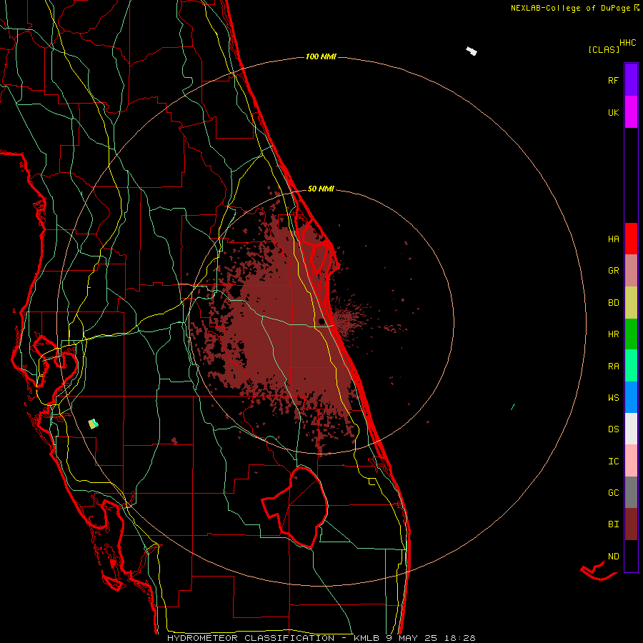The width and height of the screenshot is (643, 643).
Task: Click the "HHC" product code text
Action: coord(627,43)
